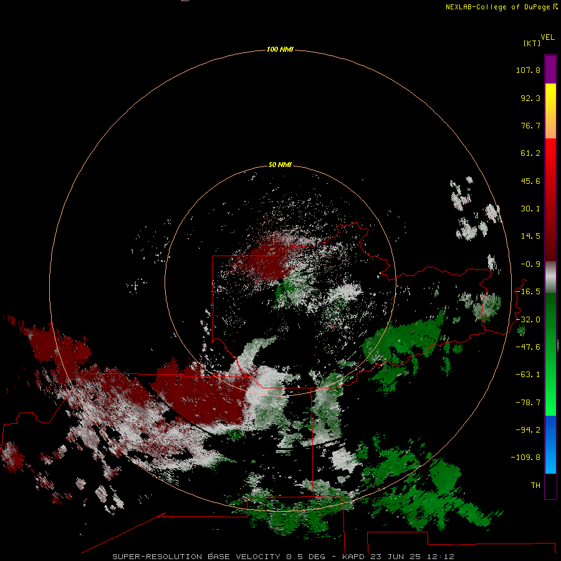Click the 92.3 value on velocity scale

[530, 98]
